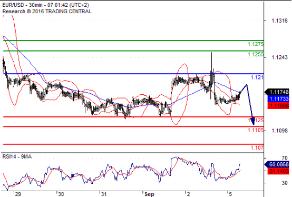Select the 29 date marker on time axis

(x=18, y=194)
